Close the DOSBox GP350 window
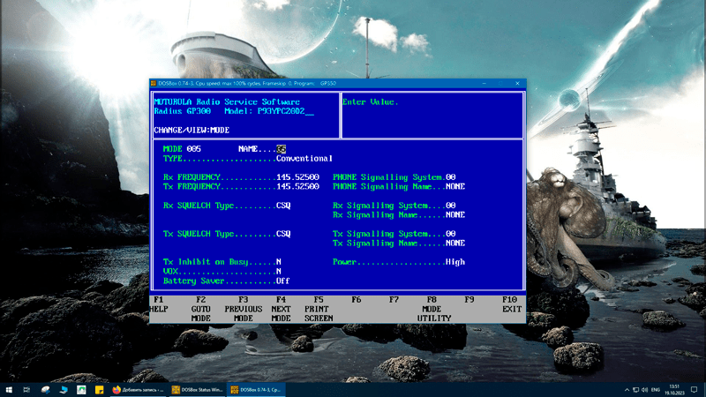This screenshot has height=397, width=706. click(517, 83)
